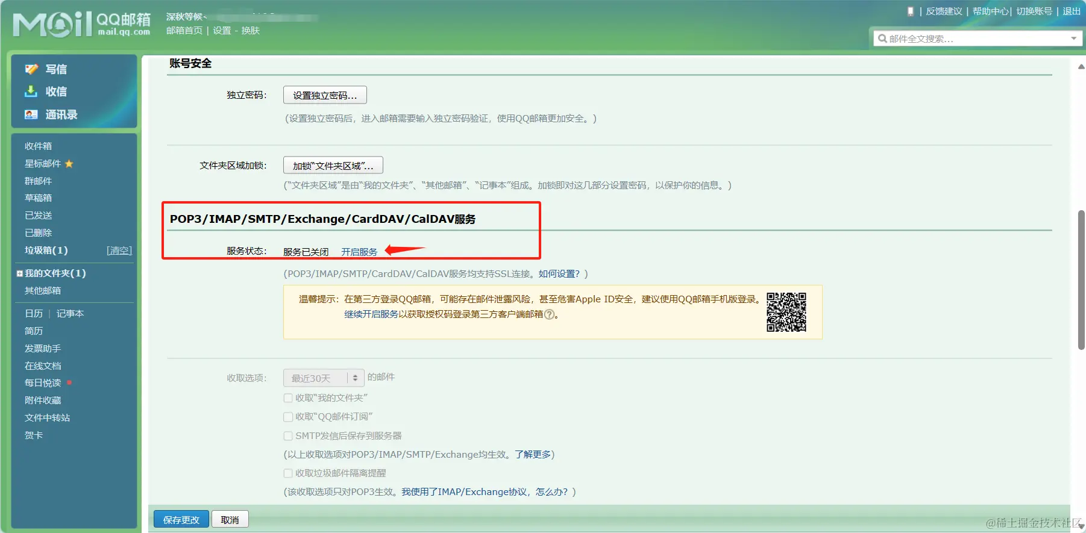Open 收件箱 folder
1086x533 pixels.
click(x=38, y=146)
